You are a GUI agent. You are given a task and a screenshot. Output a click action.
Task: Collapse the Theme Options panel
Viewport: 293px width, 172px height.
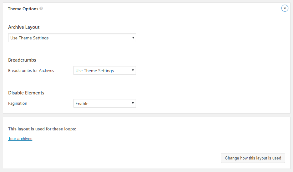pos(285,8)
